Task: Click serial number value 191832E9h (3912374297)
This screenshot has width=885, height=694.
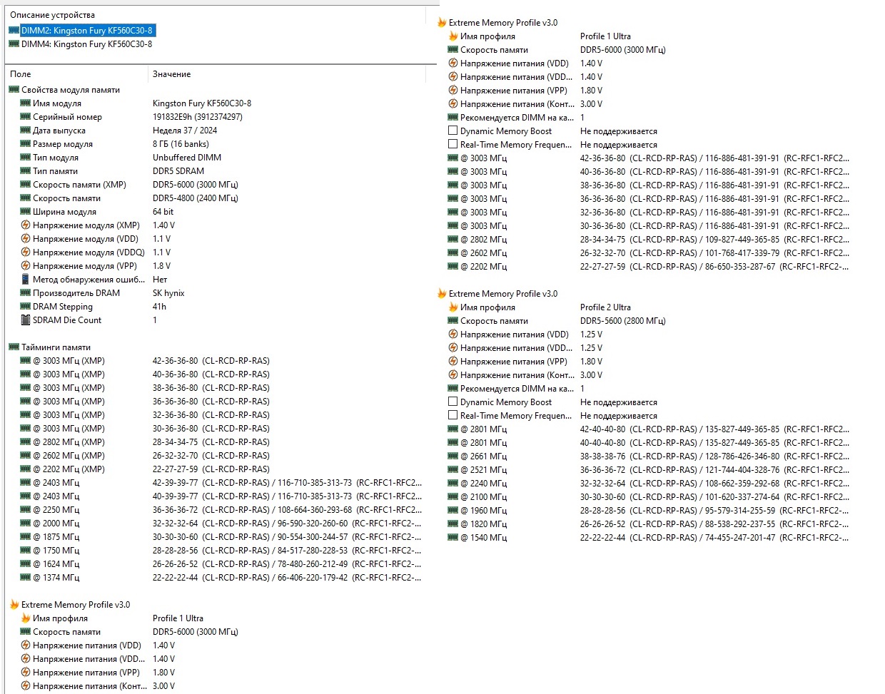Action: 198,117
